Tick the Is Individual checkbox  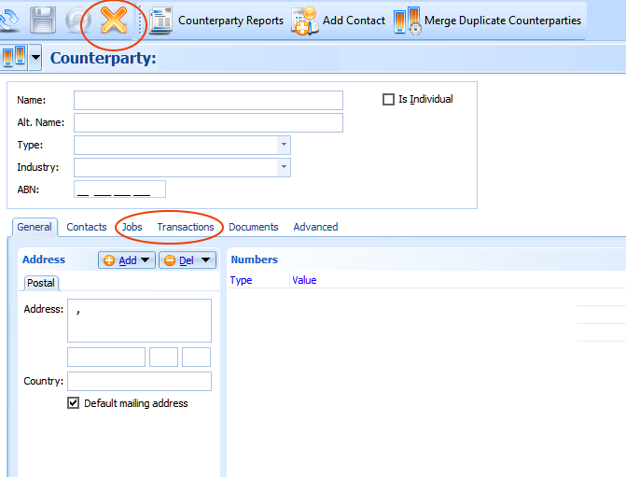click(x=389, y=100)
